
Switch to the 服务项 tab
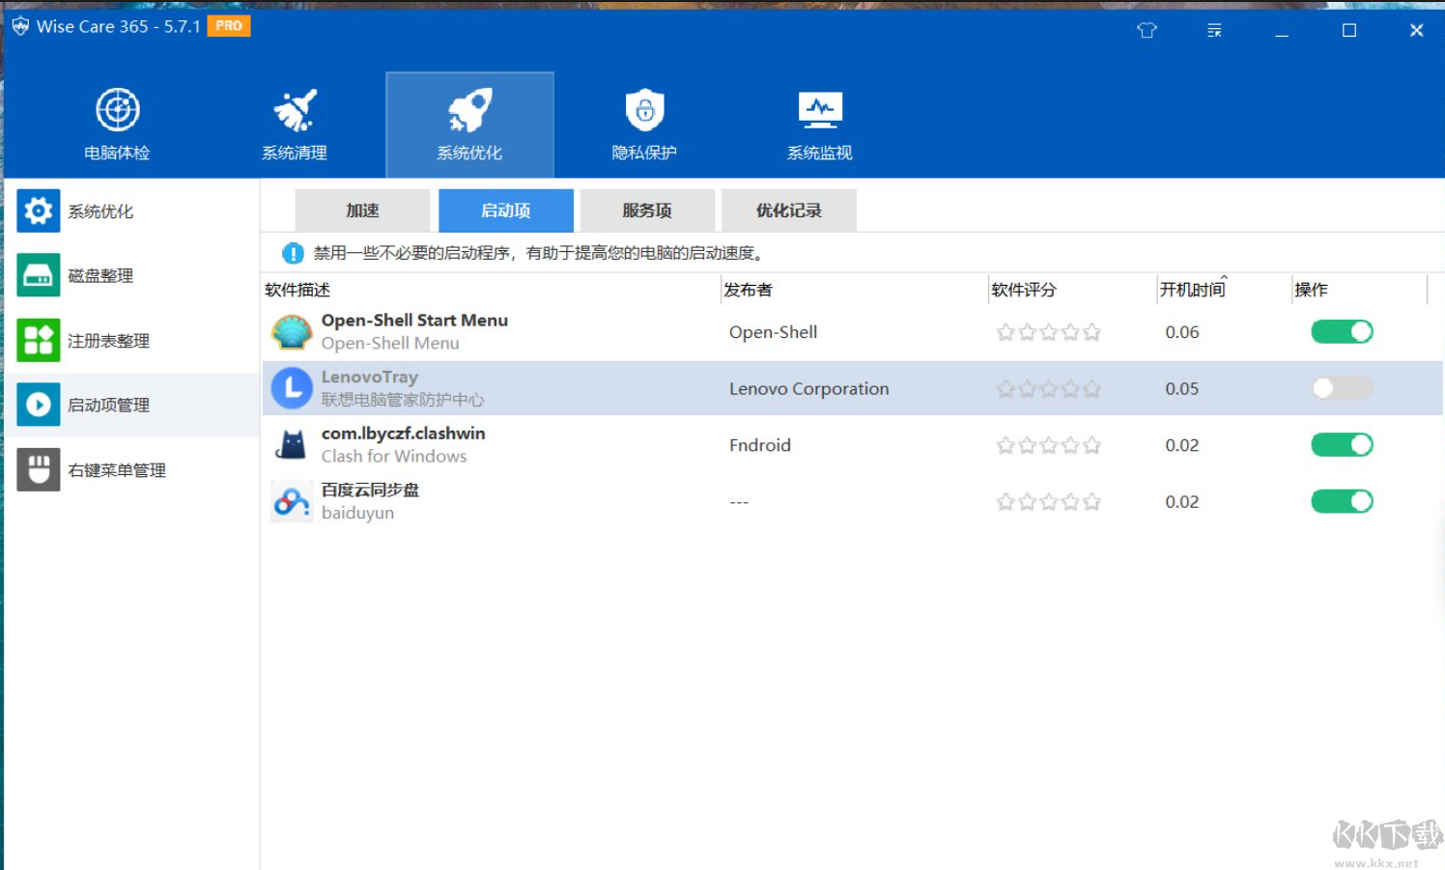tap(647, 210)
